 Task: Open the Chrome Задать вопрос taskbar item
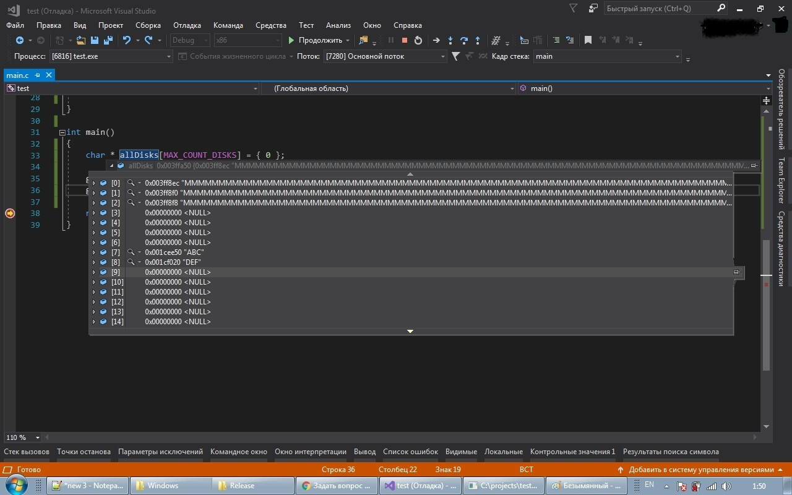pos(337,486)
